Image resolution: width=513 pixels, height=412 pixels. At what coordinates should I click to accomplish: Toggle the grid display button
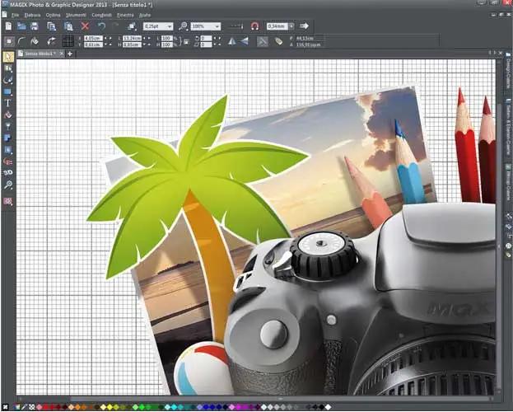pos(68,41)
